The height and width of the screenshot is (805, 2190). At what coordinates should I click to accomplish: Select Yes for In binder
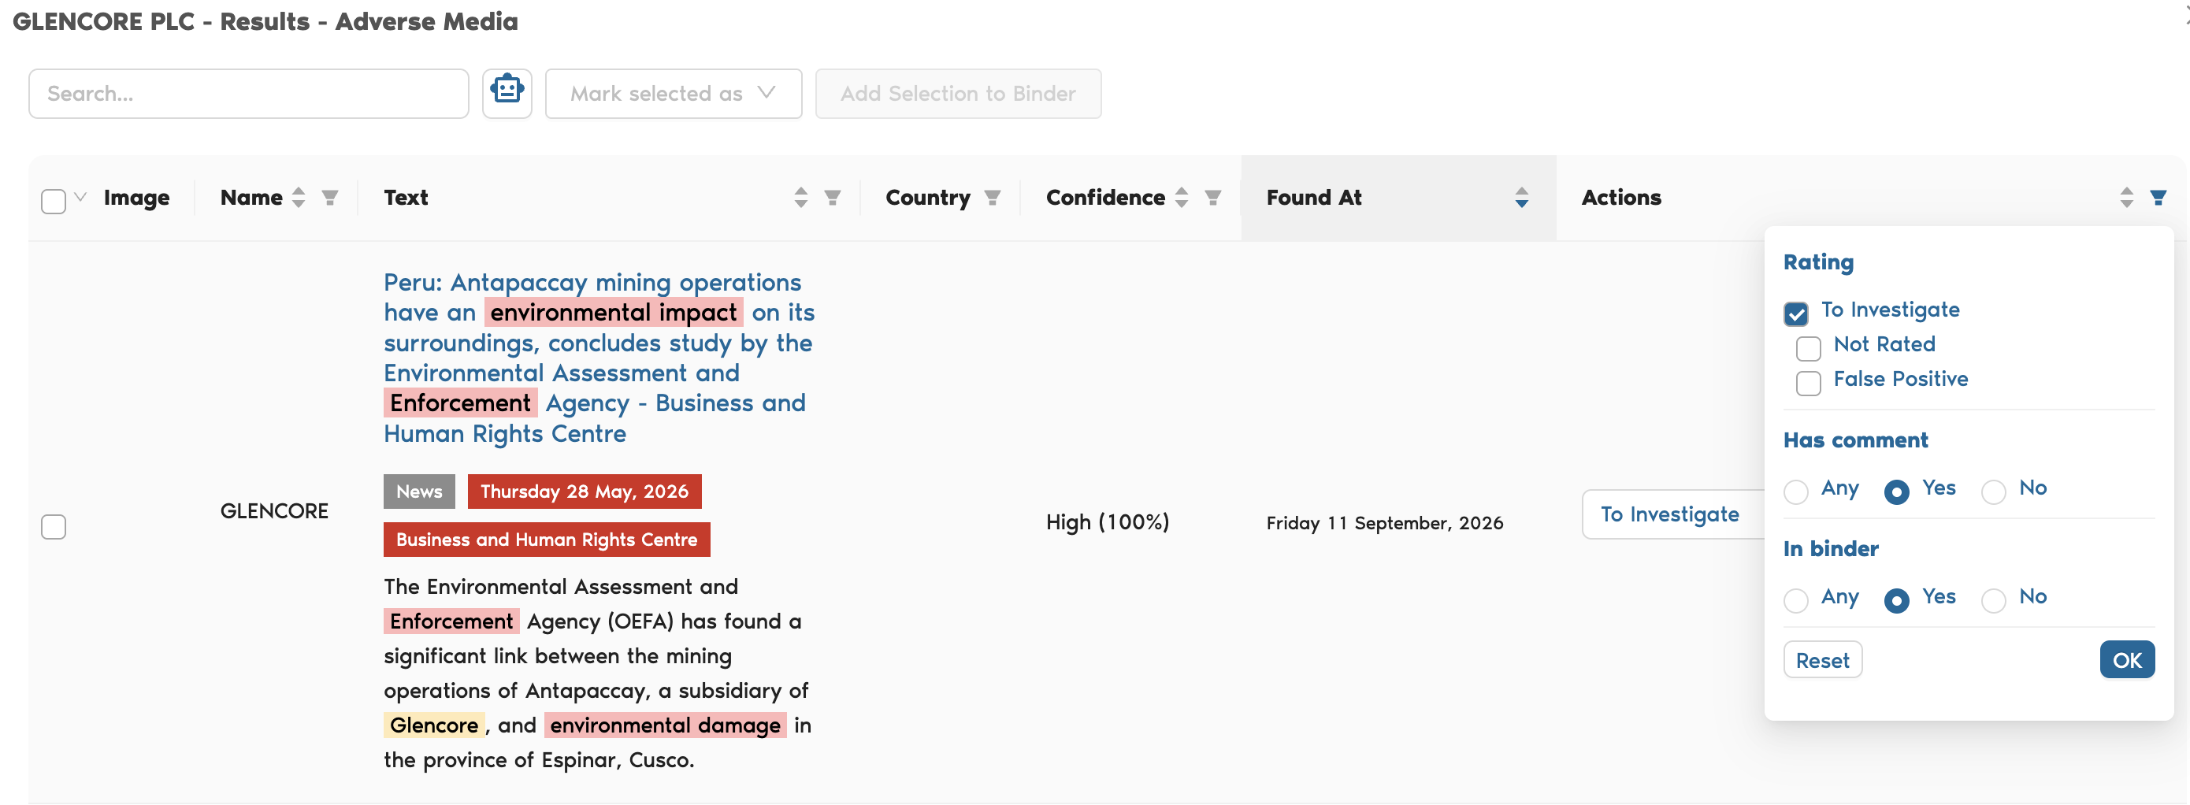coord(1897,600)
